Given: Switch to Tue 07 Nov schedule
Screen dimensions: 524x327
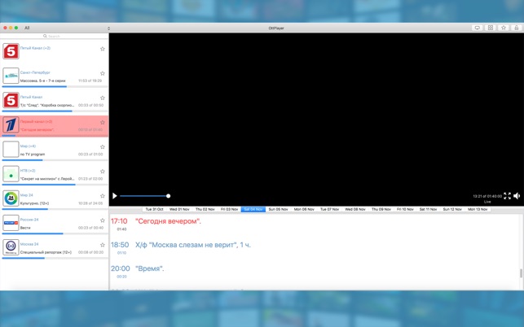Looking at the screenshot, I should click(329, 209).
